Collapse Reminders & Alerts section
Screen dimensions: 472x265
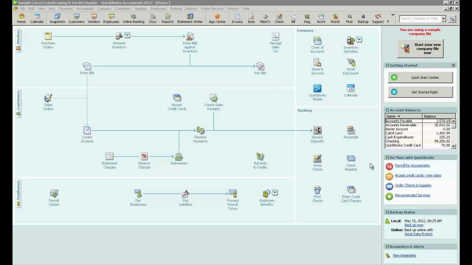click(387, 247)
